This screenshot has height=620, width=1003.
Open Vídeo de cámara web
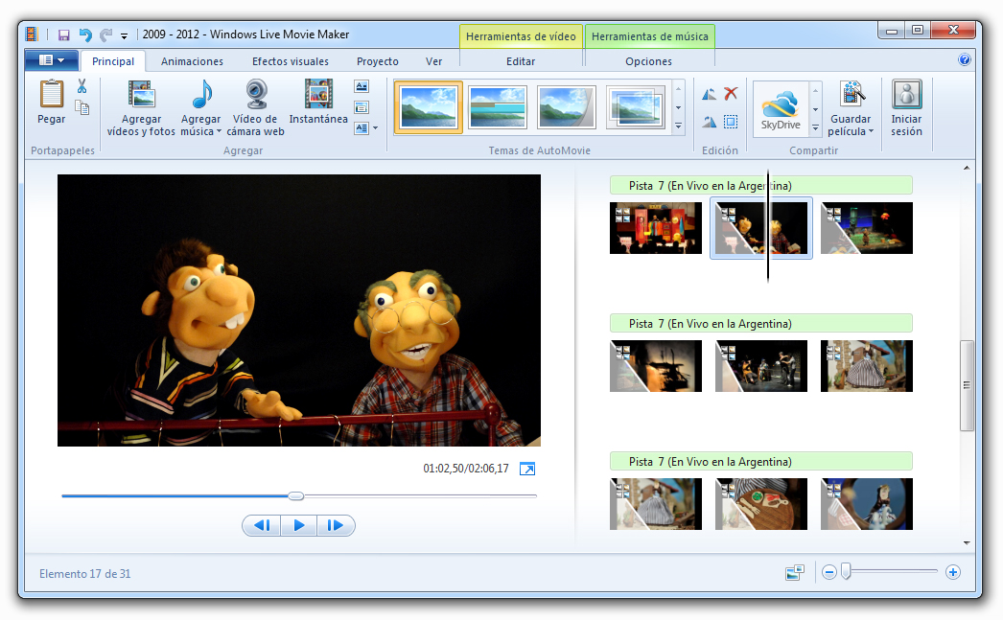(255, 95)
